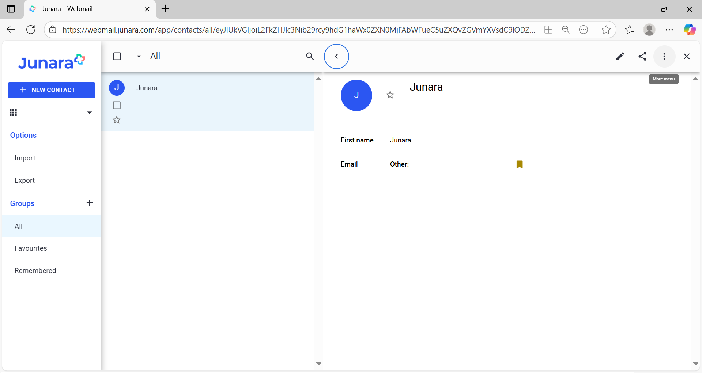Select Junara name in contact list

pos(147,88)
